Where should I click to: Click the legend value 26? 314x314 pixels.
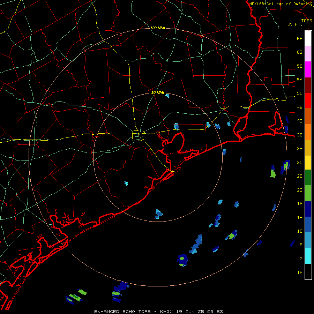pos(300,176)
